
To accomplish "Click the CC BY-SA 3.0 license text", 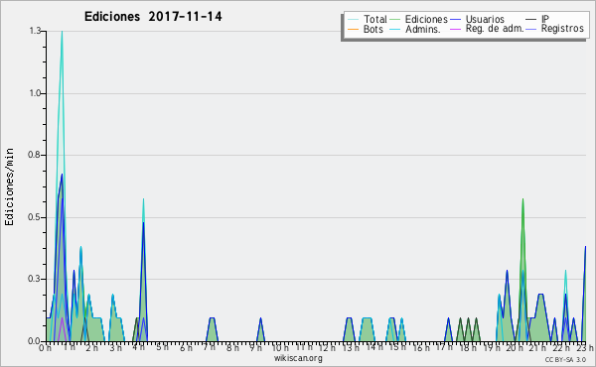I will click(565, 360).
